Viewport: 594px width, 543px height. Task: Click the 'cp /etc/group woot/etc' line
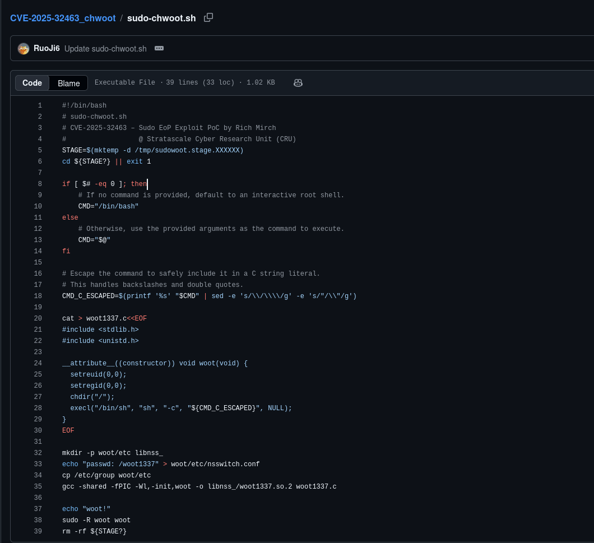106,475
